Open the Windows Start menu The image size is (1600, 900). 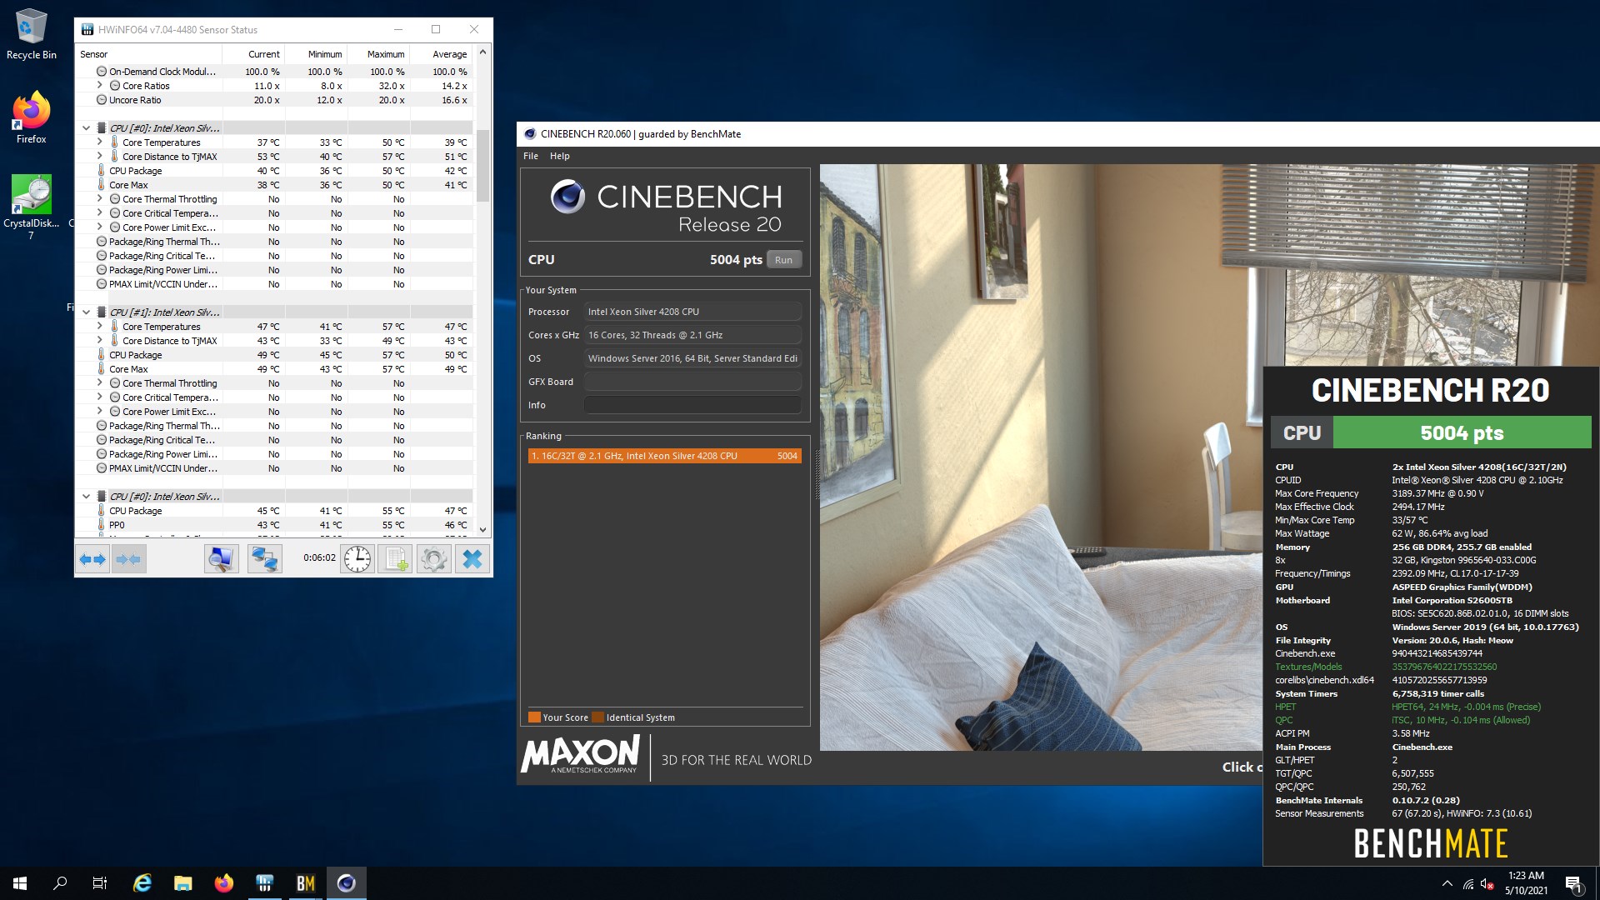coord(20,883)
